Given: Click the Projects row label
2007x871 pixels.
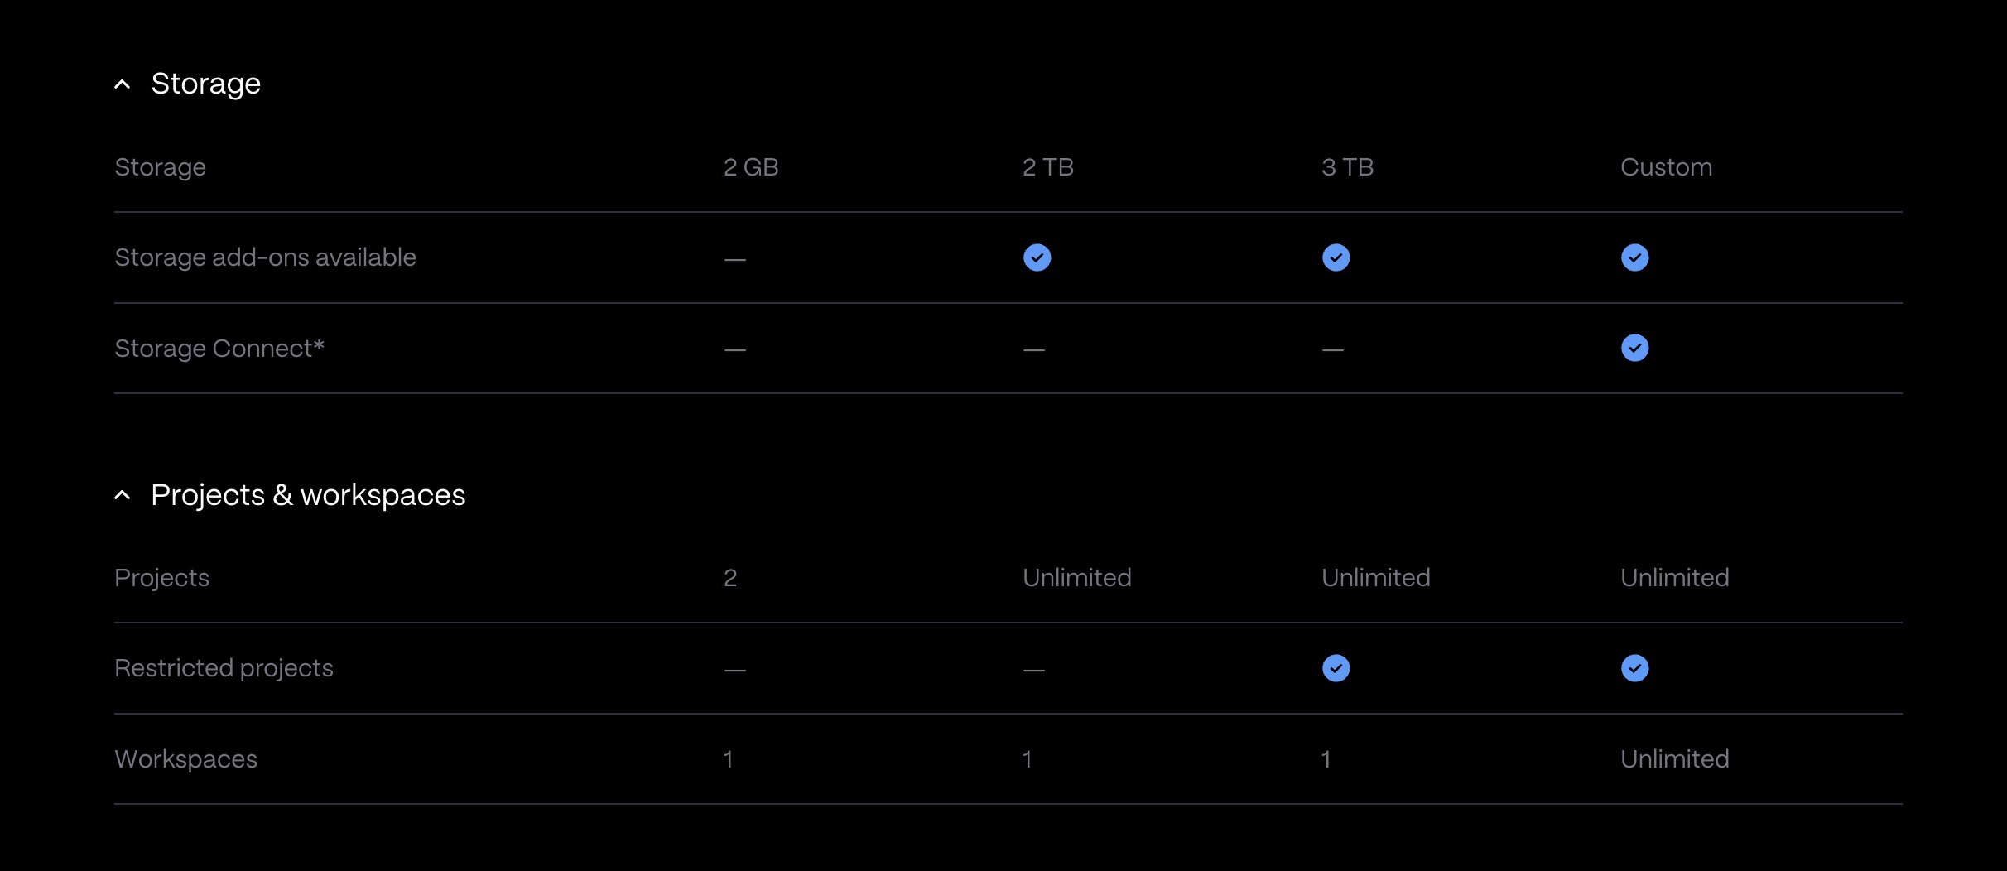Looking at the screenshot, I should point(161,578).
